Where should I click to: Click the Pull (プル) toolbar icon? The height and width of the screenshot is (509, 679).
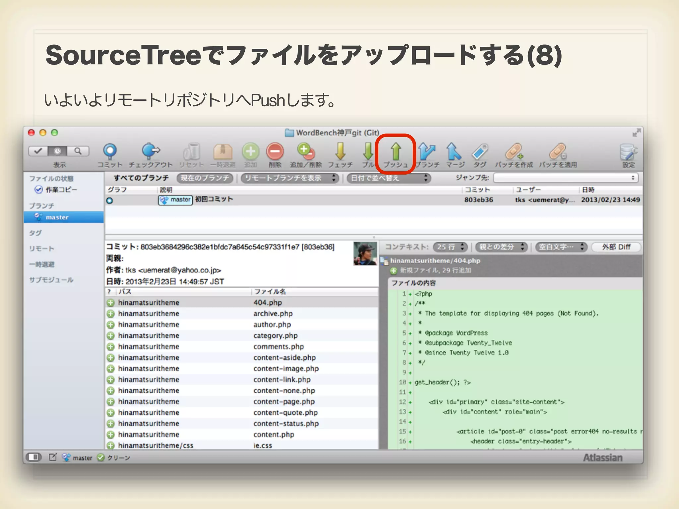(x=368, y=152)
